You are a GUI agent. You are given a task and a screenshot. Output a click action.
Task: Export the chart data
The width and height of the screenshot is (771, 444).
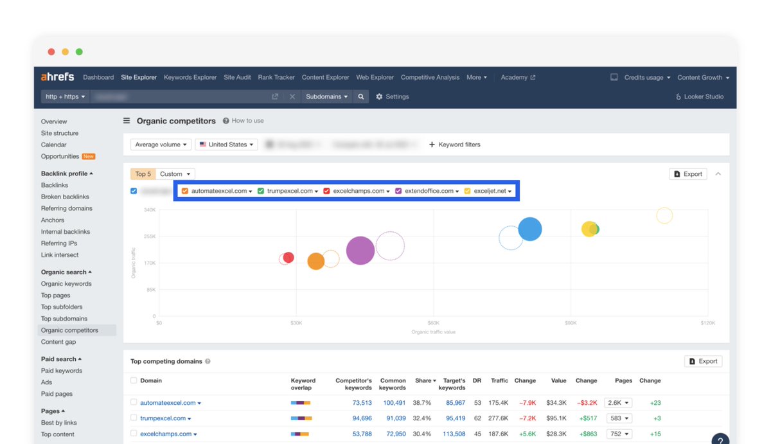[688, 174]
